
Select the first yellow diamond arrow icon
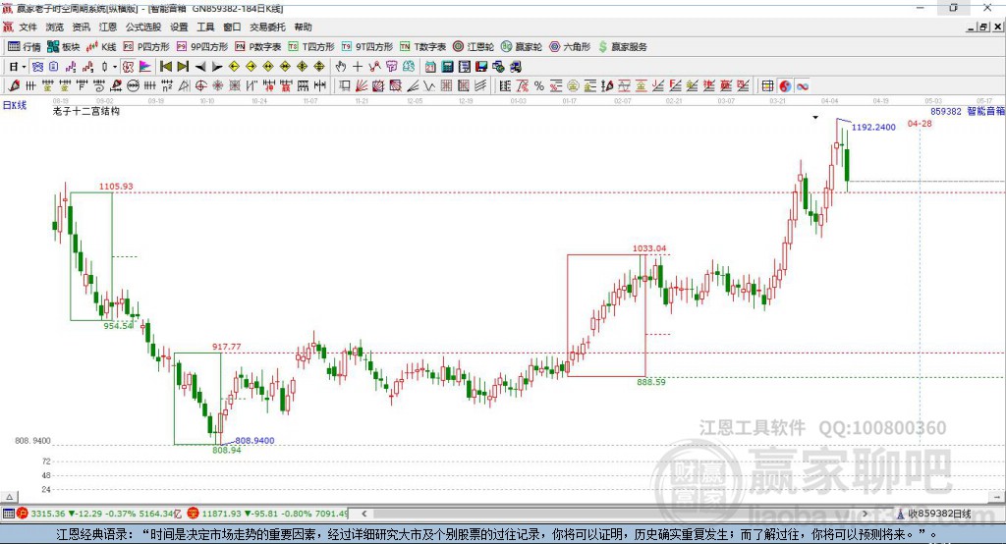coord(234,67)
